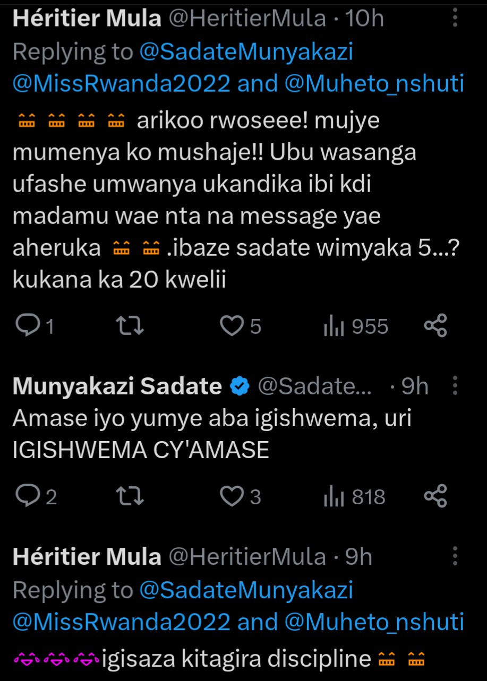Open Héritier Mula's name on top tweet
This screenshot has width=487, height=681.
point(87,19)
